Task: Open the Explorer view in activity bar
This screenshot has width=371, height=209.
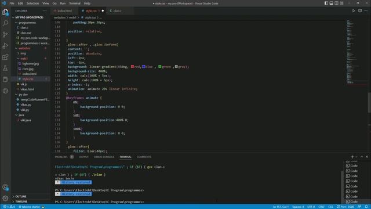Action: pos(5,12)
